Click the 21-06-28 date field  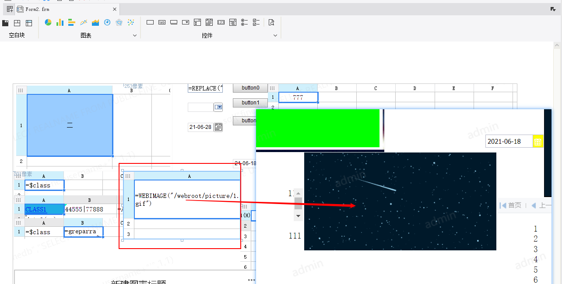pos(200,127)
